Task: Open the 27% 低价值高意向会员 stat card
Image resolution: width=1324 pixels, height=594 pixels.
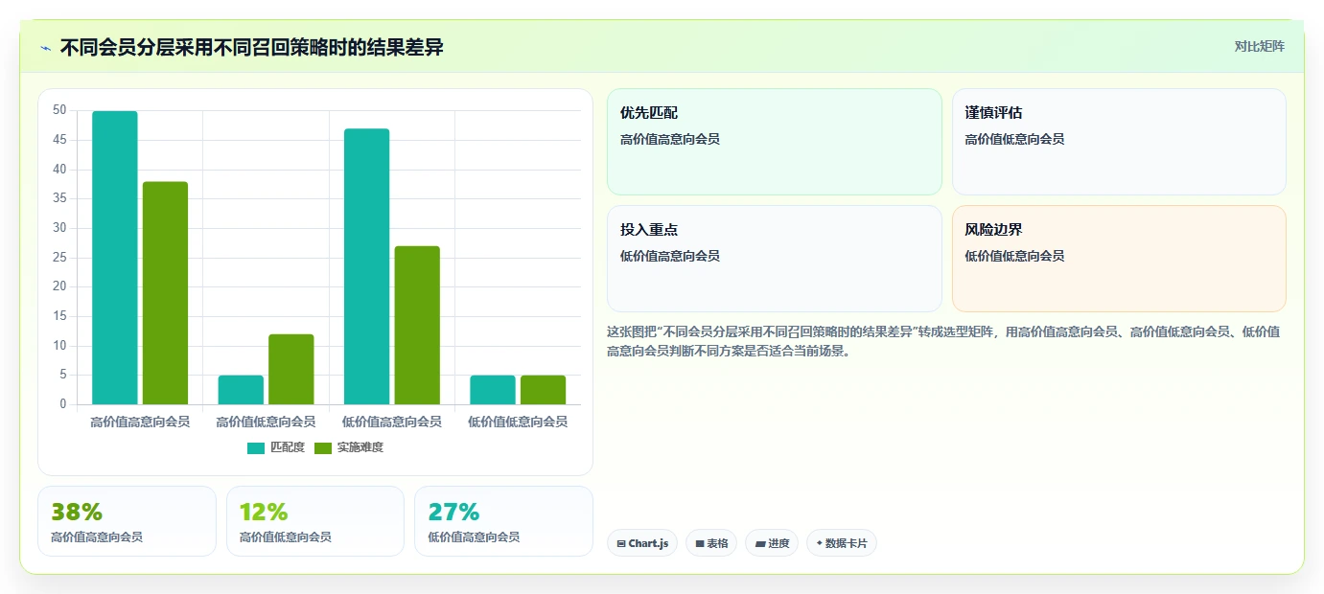Action: 503,521
